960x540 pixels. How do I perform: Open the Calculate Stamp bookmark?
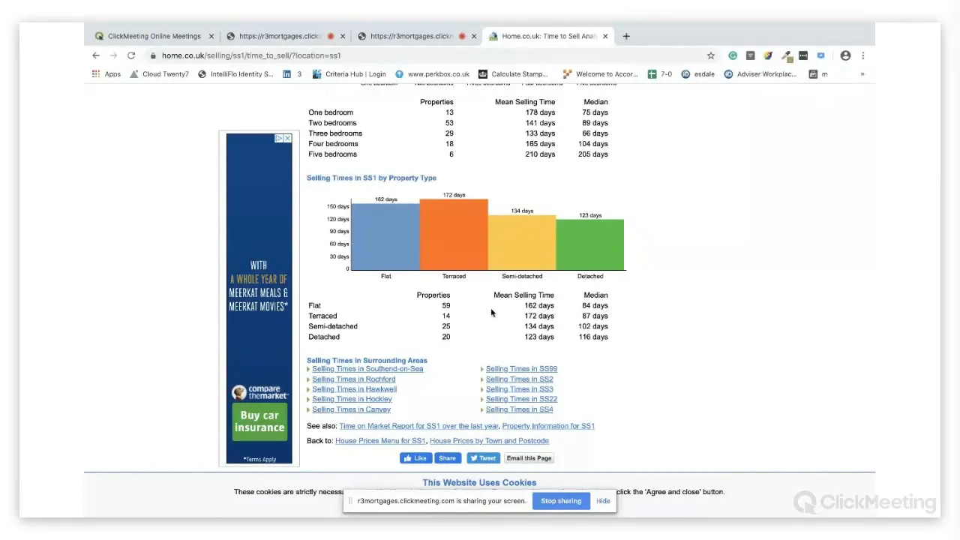pyautogui.click(x=514, y=74)
